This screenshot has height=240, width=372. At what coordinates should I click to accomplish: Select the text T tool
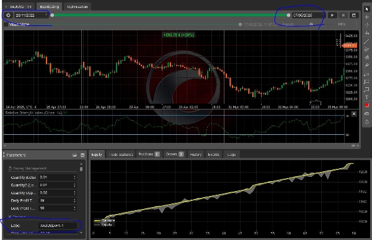coord(367,97)
